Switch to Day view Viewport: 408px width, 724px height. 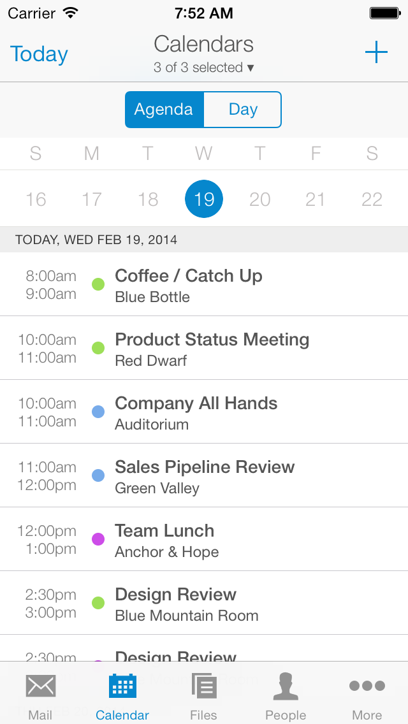pos(243,110)
